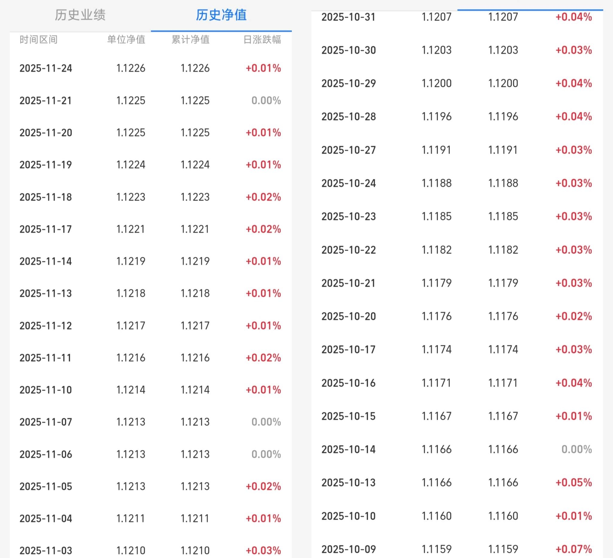Click the 累计净值 column header
The width and height of the screenshot is (613, 558).
pyautogui.click(x=190, y=40)
